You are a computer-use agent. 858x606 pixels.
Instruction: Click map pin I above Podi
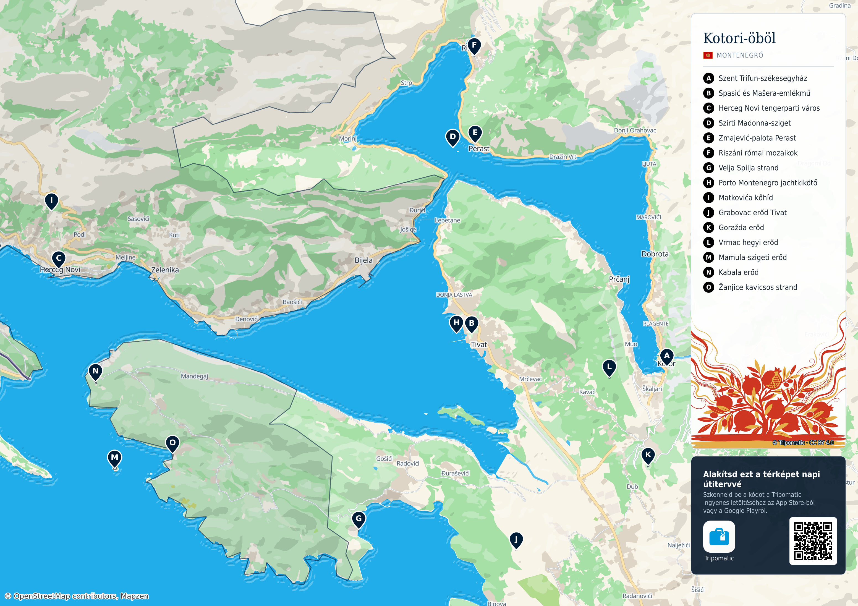52,201
